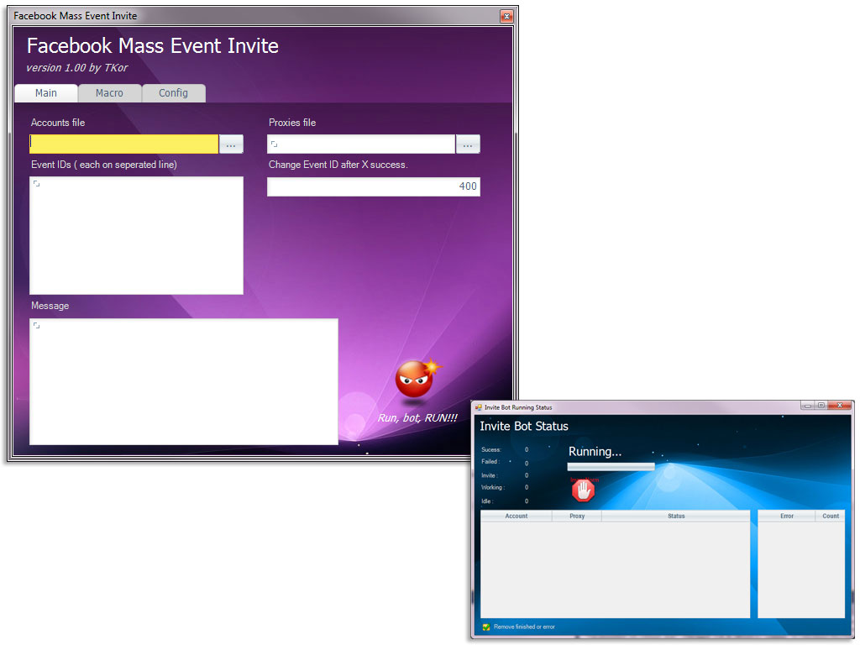Toggle the Remove finished or error checkbox
Image resolution: width=860 pixels, height=645 pixels.
click(486, 627)
